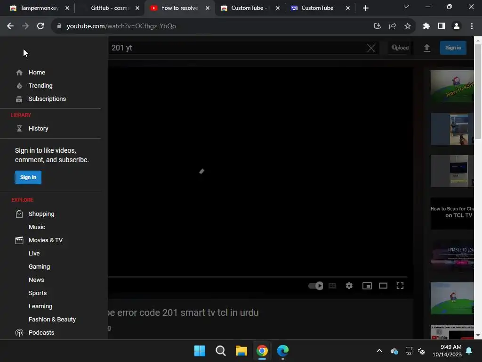Share this page from address bar
Viewport: 482px width, 362px height.
tap(392, 26)
